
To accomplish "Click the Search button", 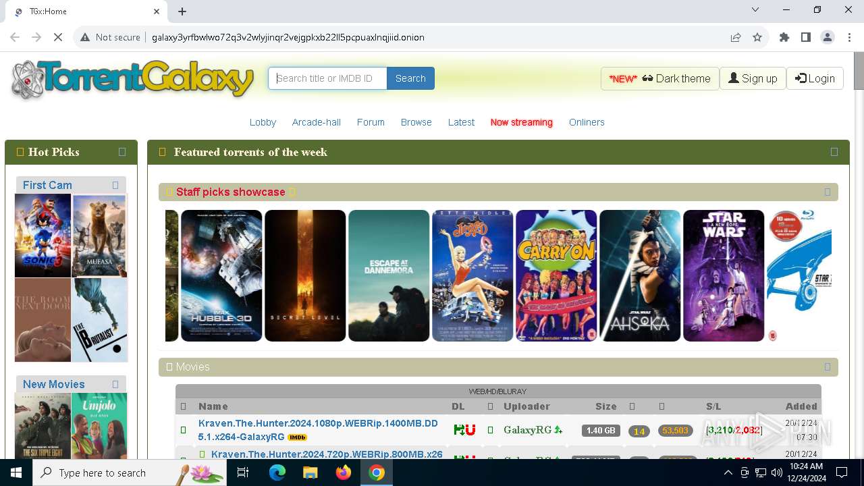I will [410, 78].
